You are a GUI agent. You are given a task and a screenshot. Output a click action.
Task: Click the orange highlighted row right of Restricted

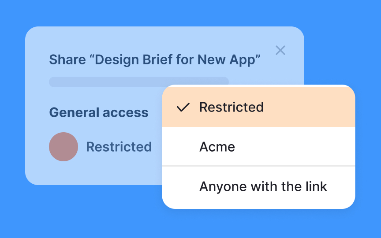point(309,107)
